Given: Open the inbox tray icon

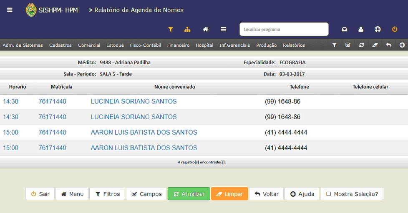Looking at the screenshot, I should click(344, 30).
